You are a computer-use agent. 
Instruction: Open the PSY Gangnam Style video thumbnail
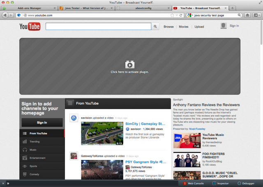pos(102,170)
